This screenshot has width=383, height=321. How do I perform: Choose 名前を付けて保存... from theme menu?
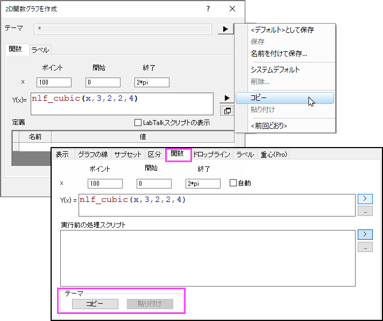pos(279,53)
